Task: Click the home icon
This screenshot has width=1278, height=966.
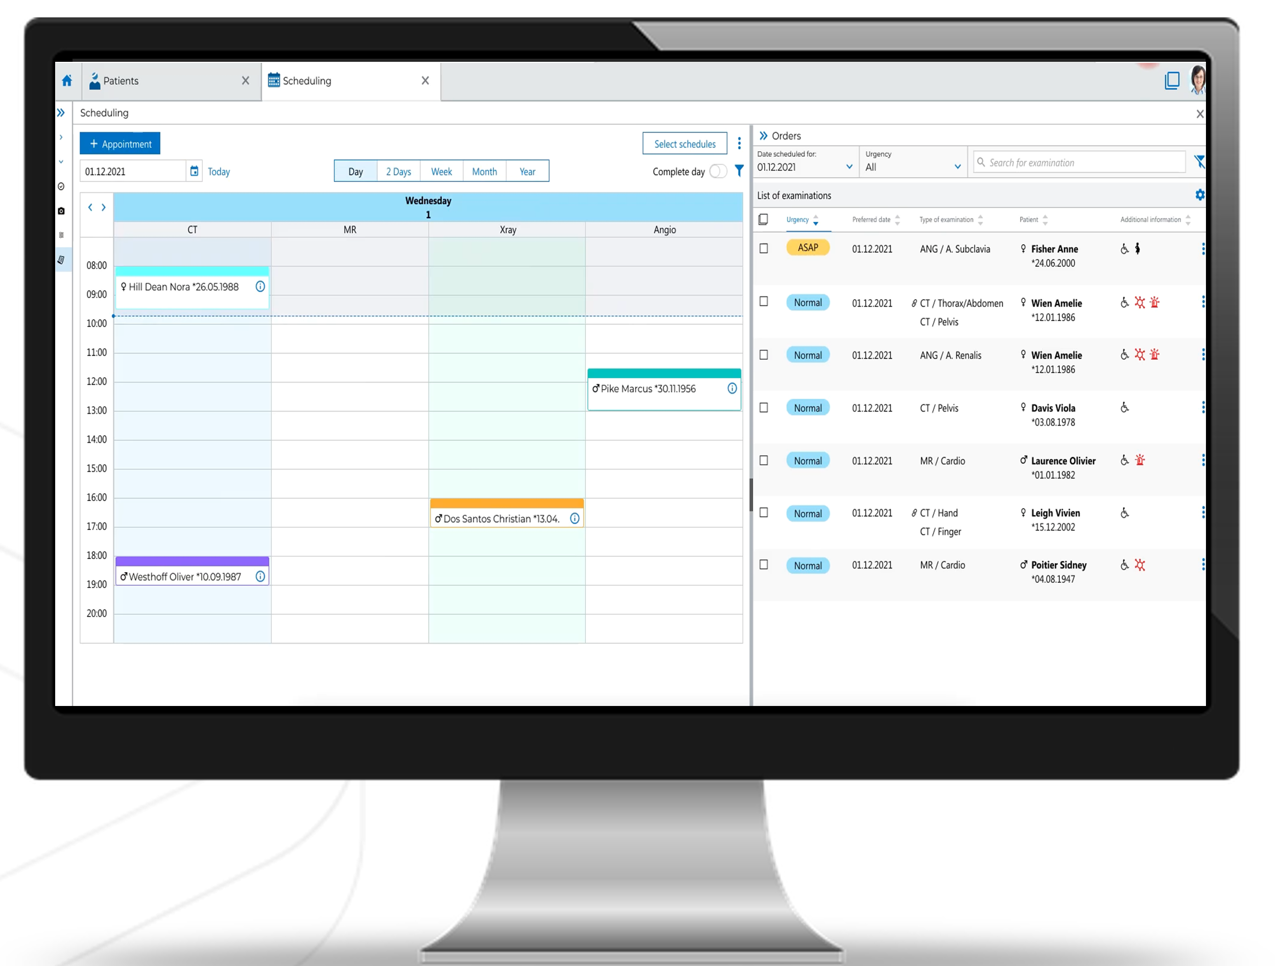Action: (67, 81)
